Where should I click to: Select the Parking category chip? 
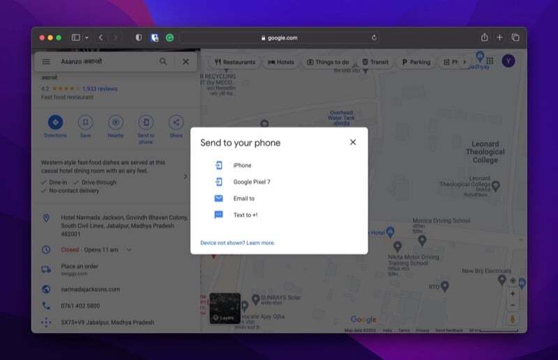416,62
